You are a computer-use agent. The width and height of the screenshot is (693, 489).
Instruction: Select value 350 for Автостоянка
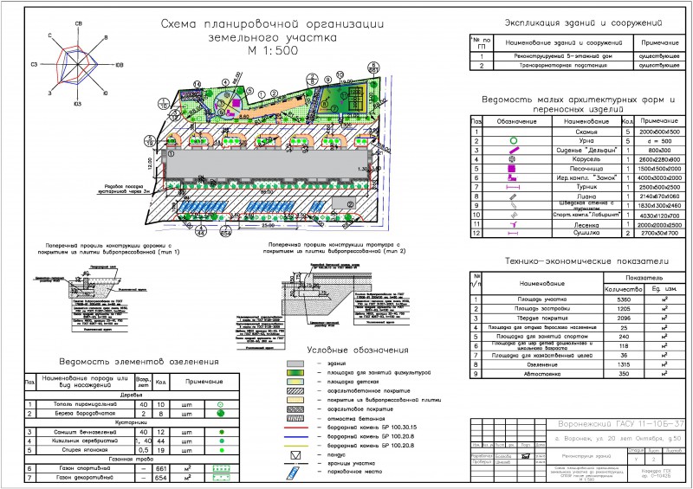pos(624,374)
